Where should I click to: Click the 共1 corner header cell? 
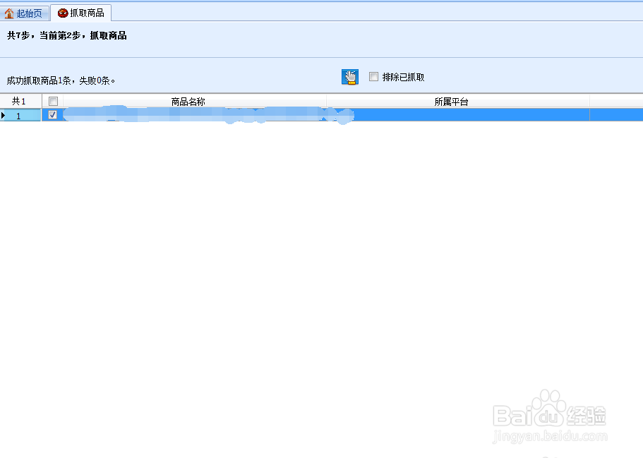coord(20,102)
